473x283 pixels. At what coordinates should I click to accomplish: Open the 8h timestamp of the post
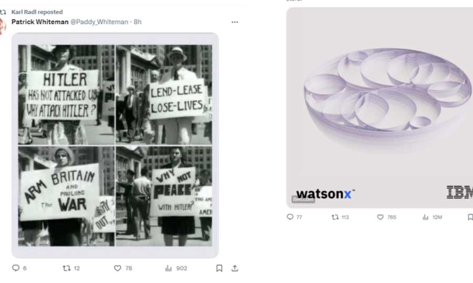coord(138,22)
